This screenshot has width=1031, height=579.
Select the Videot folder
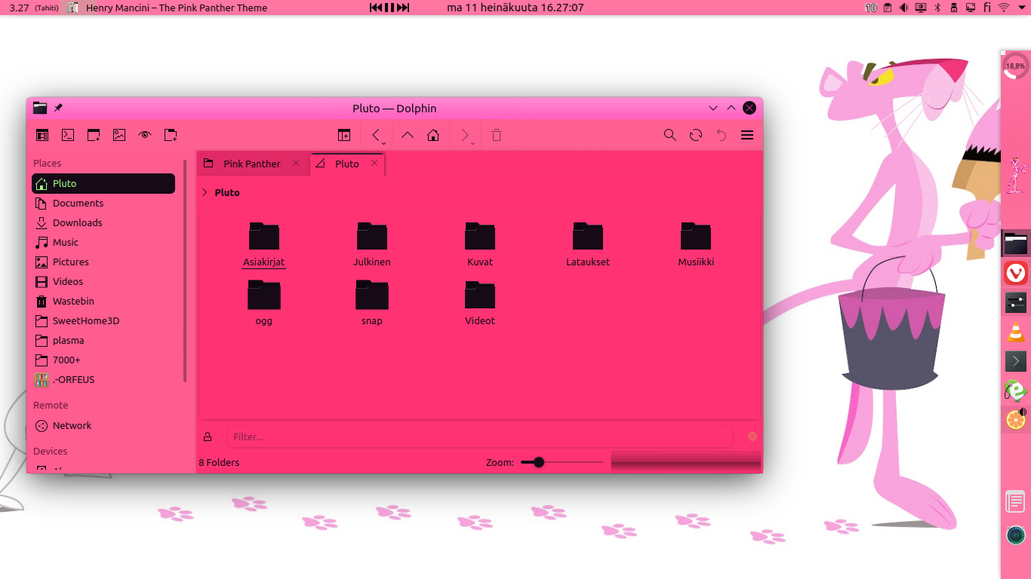[480, 302]
